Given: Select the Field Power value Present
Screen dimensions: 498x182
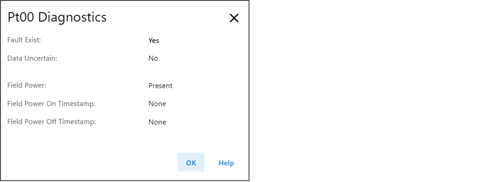Looking at the screenshot, I should tap(160, 86).
